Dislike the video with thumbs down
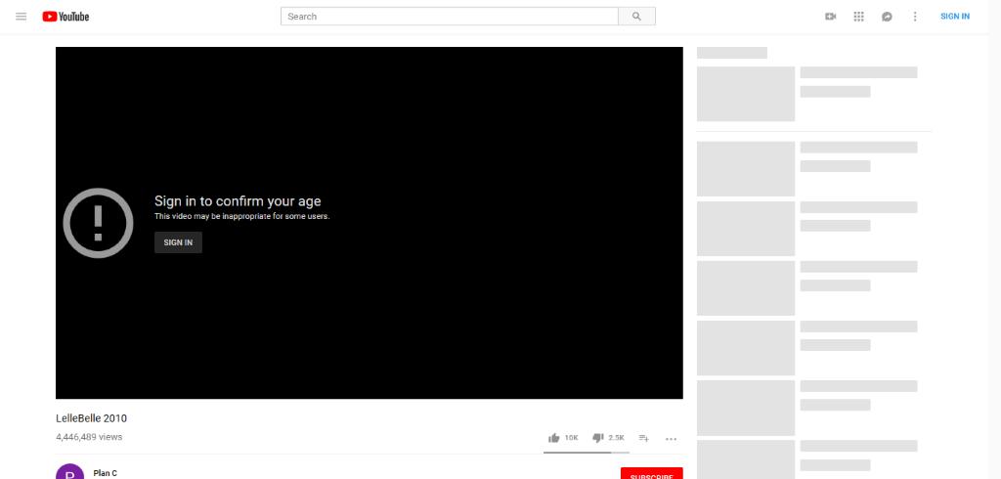This screenshot has width=1001, height=479. pos(598,438)
